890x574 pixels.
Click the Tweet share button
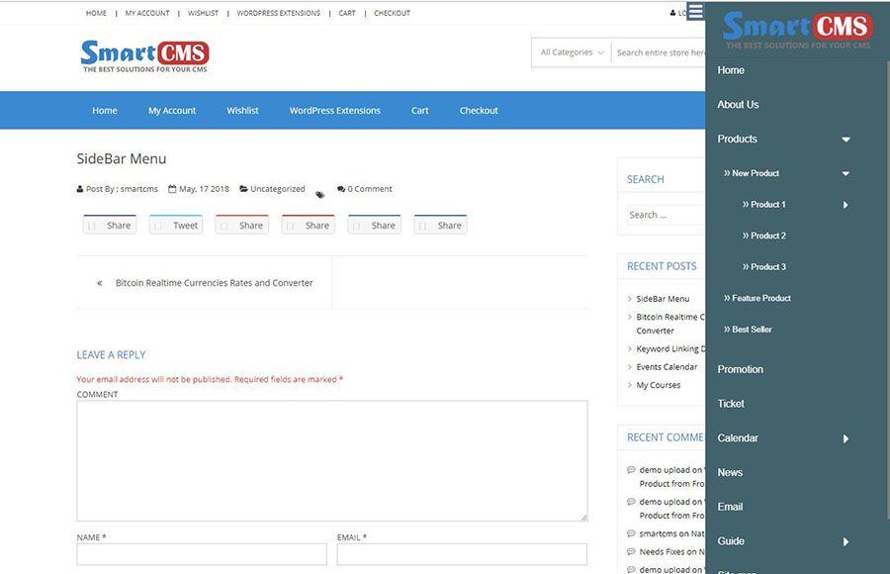176,225
